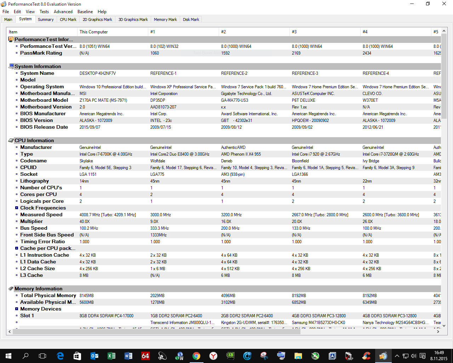Screen dimensions: 453x363
Task: Open the Tests menu
Action: click(44, 12)
